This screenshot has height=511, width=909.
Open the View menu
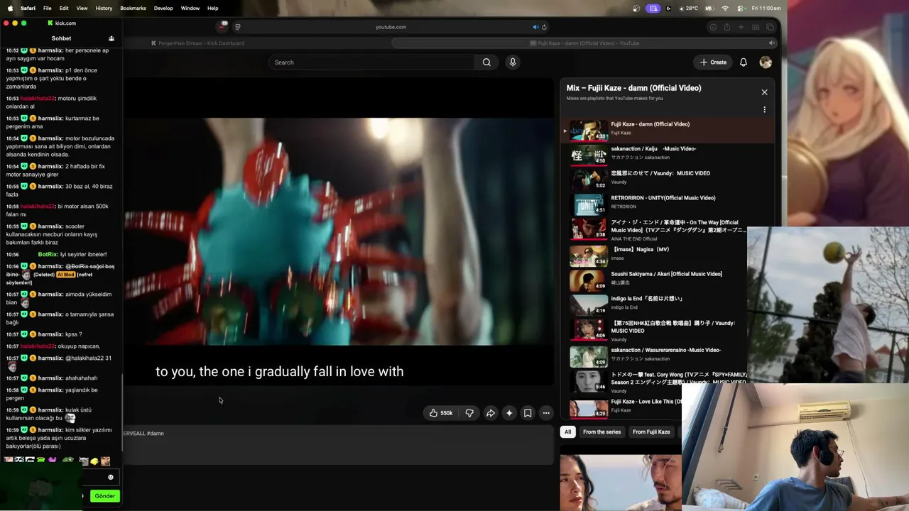82,8
